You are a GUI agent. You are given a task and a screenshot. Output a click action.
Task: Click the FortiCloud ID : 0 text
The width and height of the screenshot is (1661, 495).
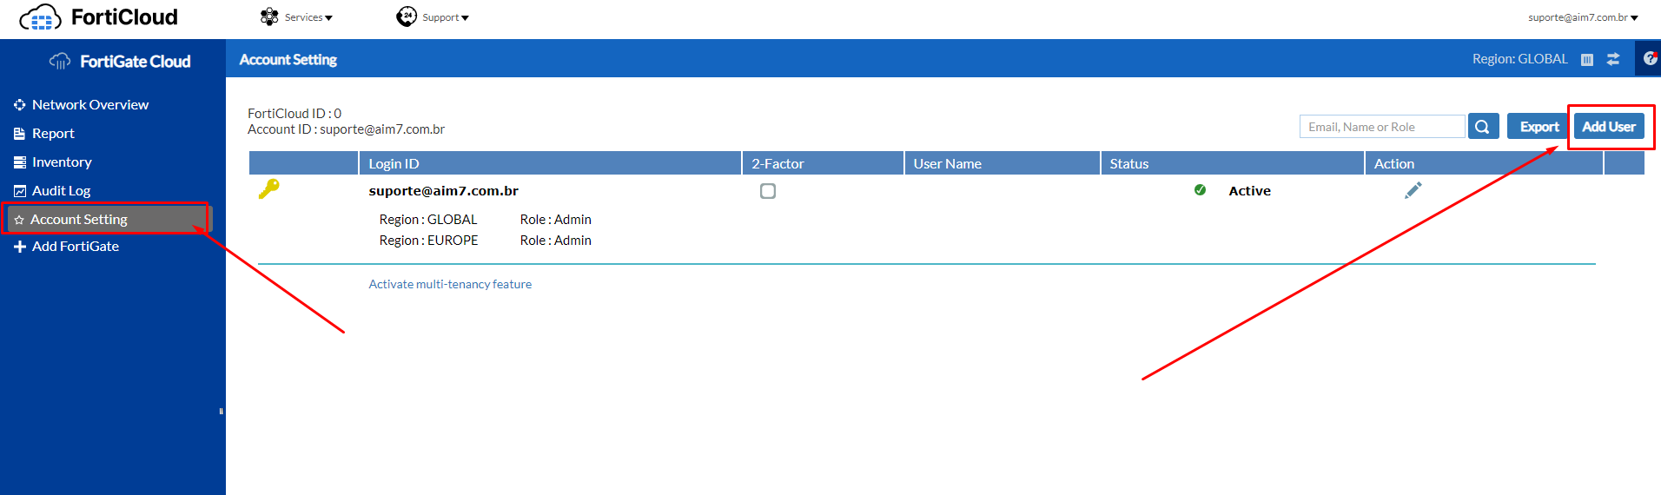(x=294, y=114)
